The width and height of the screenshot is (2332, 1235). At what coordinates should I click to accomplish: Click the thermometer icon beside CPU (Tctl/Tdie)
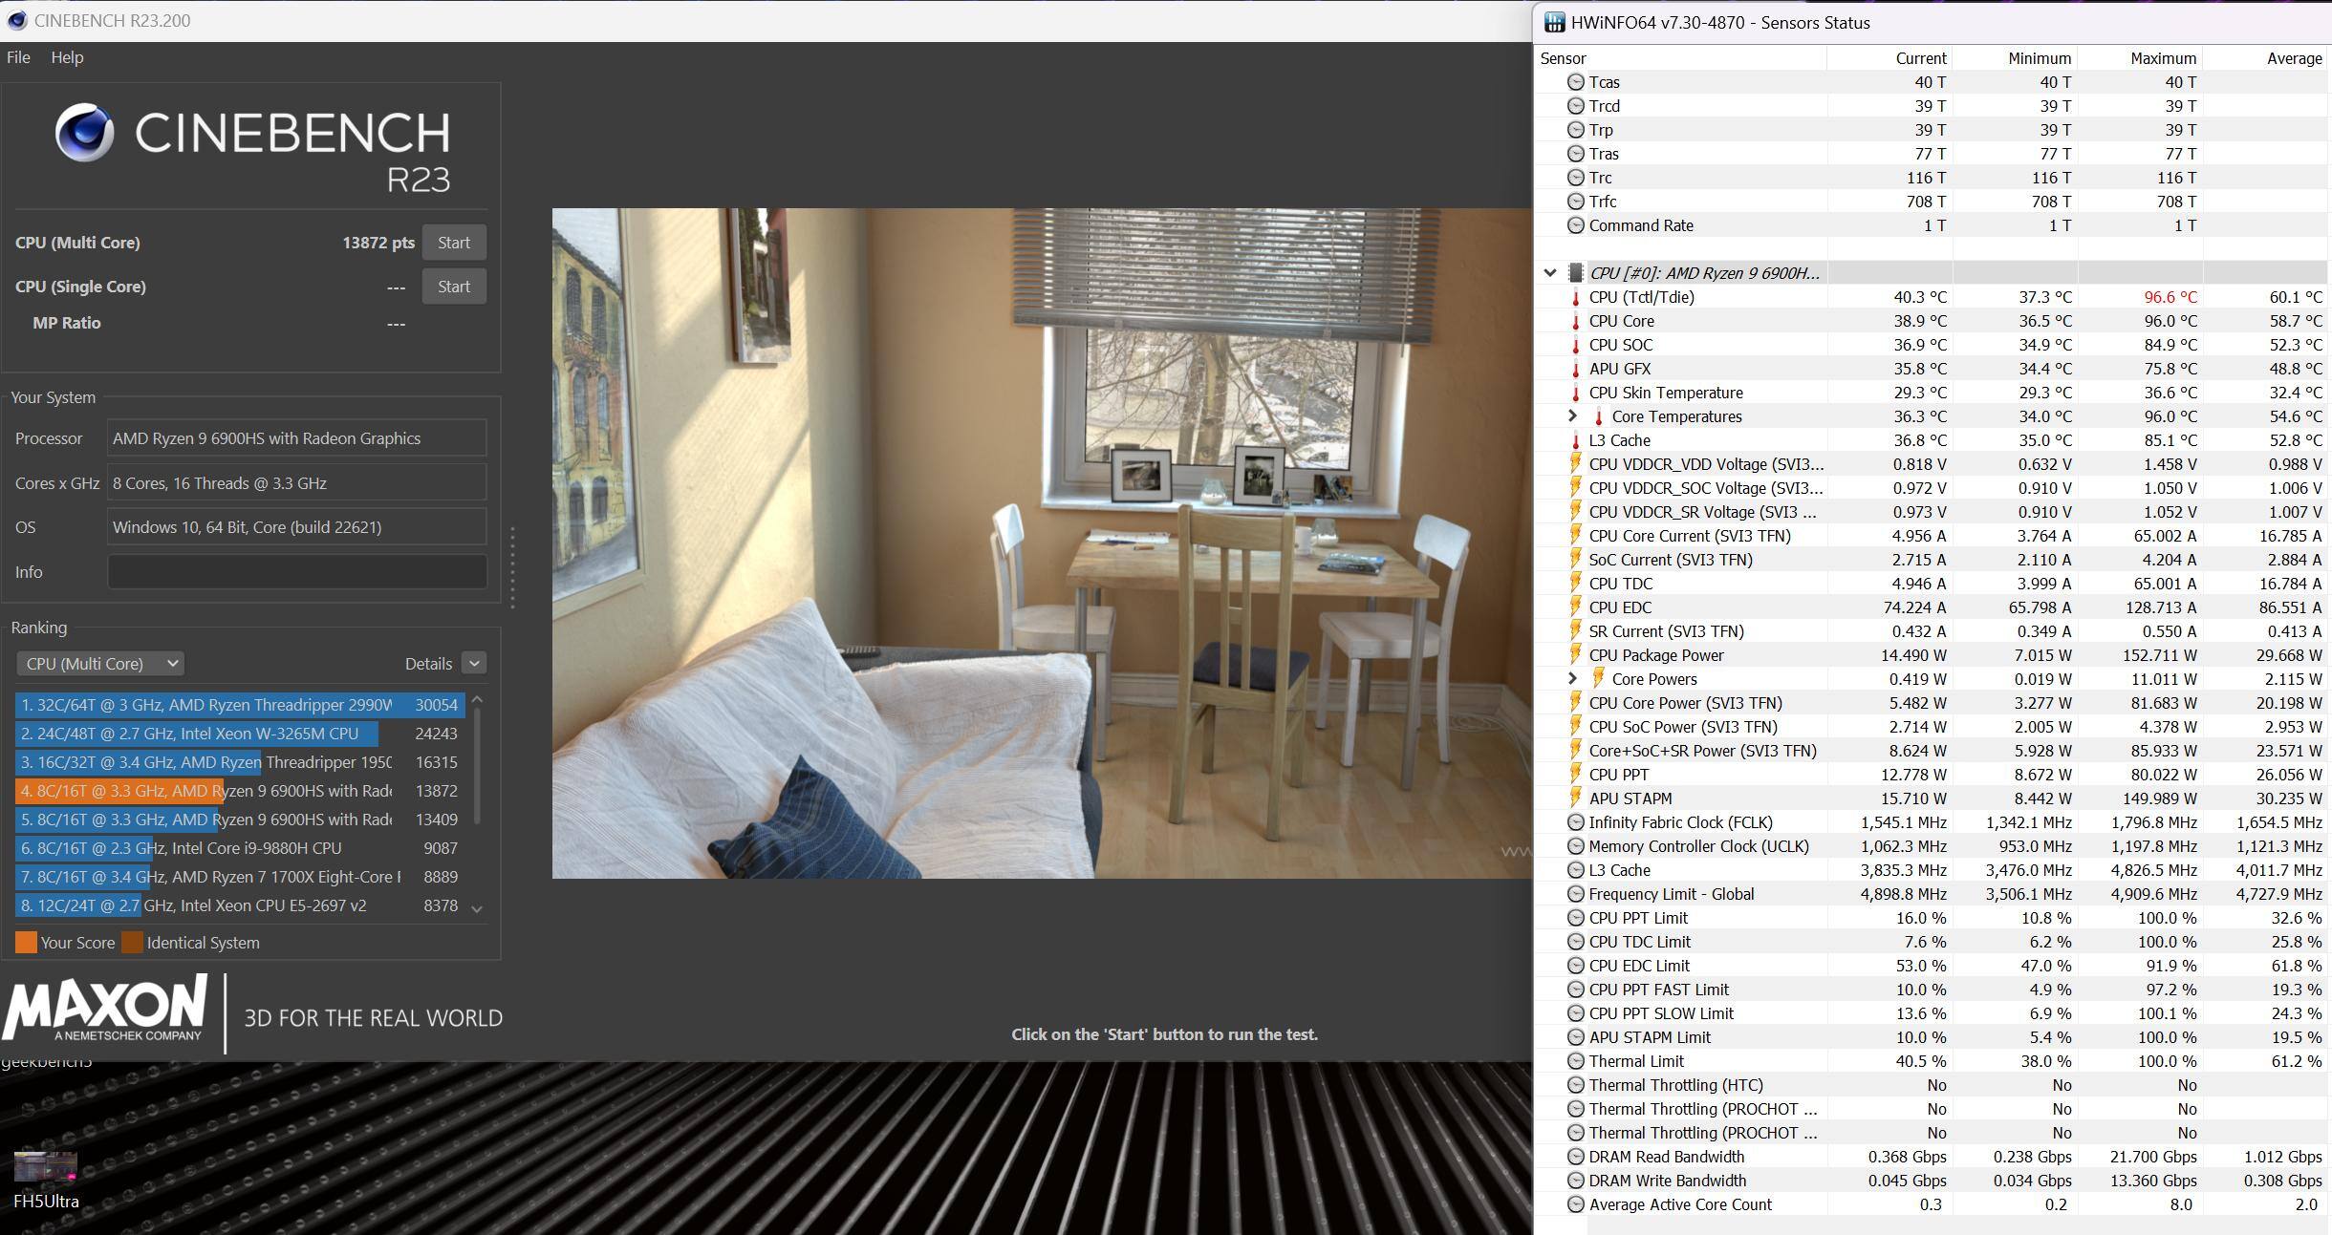pos(1576,297)
